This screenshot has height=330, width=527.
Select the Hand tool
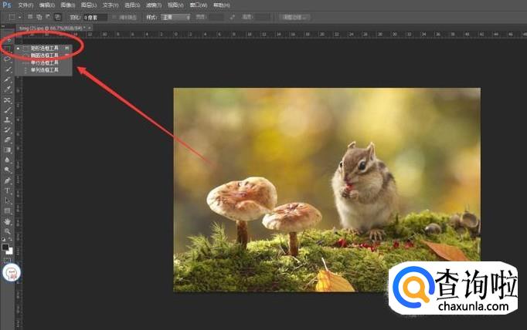point(8,221)
